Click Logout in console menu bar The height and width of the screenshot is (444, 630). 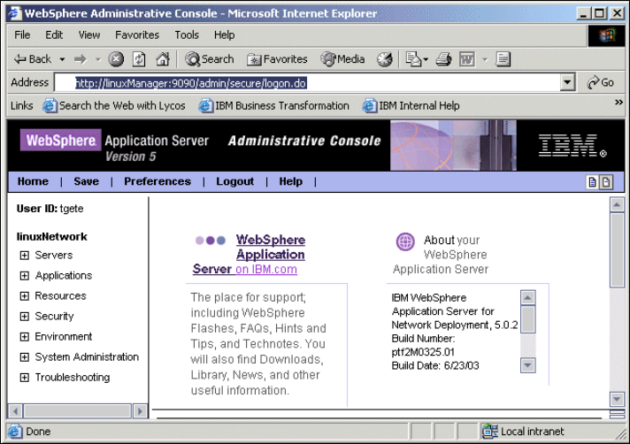235,181
